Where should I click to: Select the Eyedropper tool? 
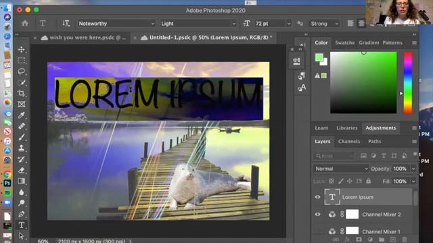point(22,115)
